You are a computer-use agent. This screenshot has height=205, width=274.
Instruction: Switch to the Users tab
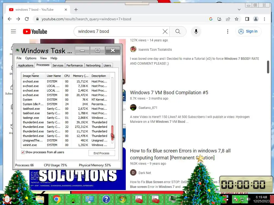point(107,65)
